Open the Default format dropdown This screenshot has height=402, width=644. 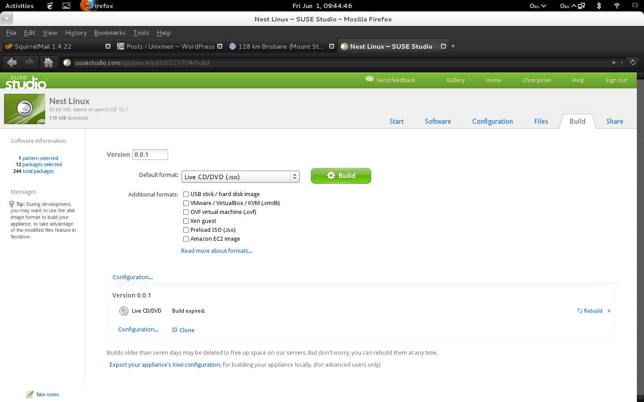(x=241, y=177)
